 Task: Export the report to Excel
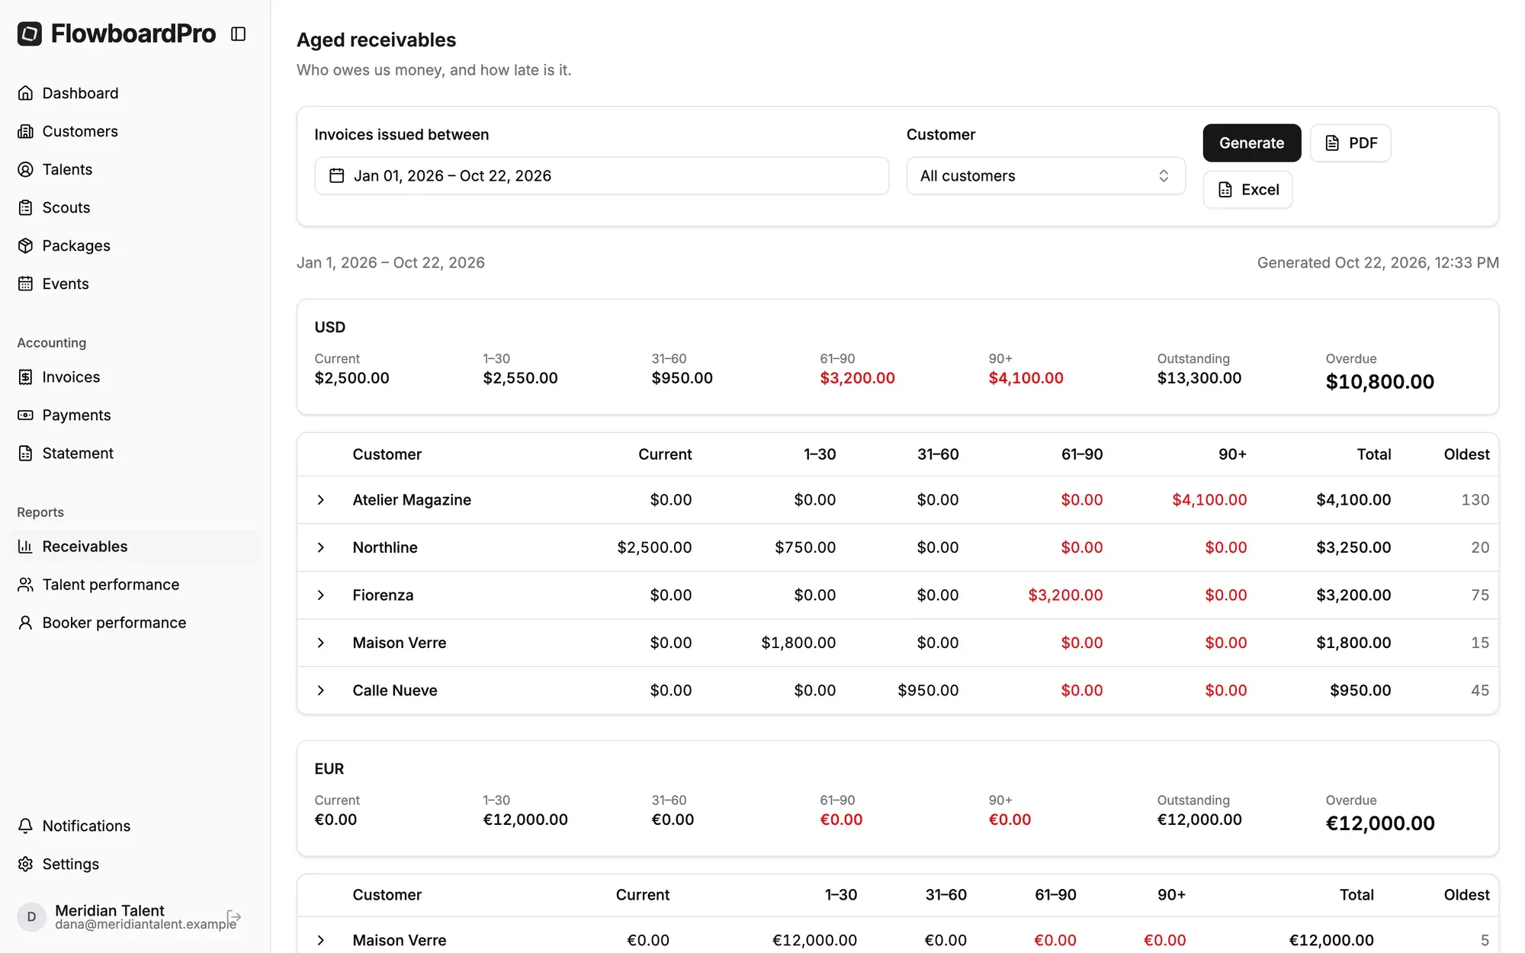(x=1247, y=189)
